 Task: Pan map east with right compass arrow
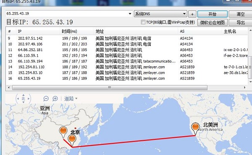tap(29, 98)
